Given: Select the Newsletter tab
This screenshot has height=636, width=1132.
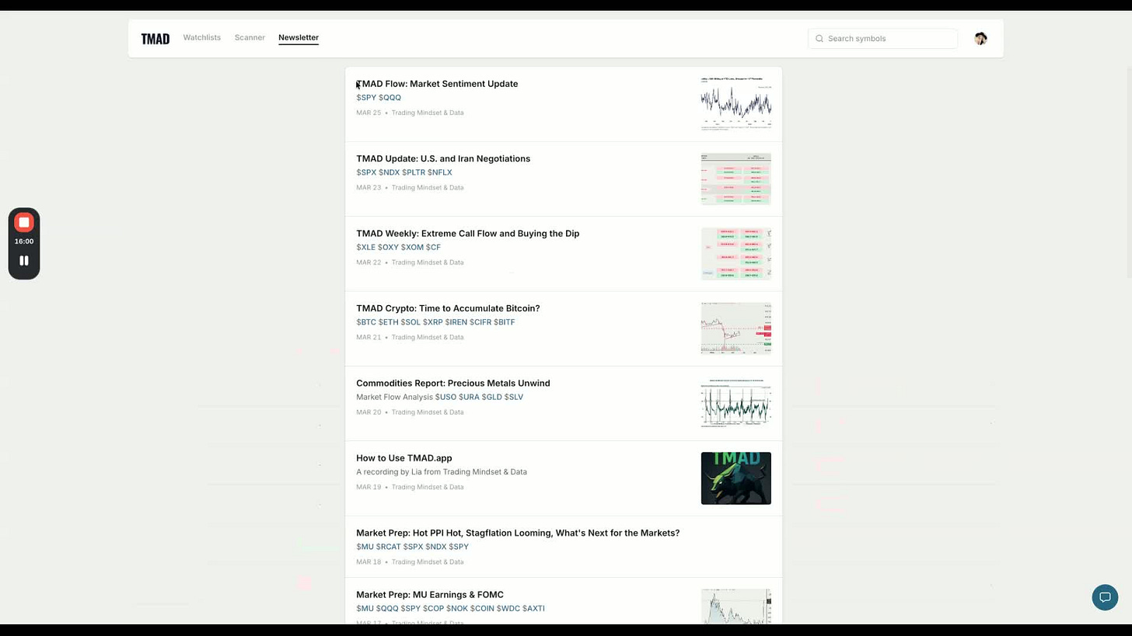Looking at the screenshot, I should point(299,37).
